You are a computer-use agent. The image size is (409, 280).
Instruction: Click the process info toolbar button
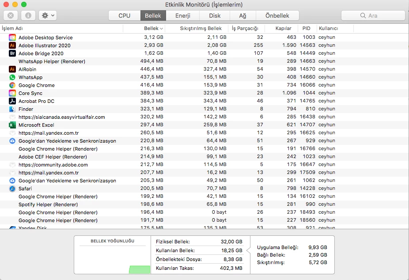point(28,15)
